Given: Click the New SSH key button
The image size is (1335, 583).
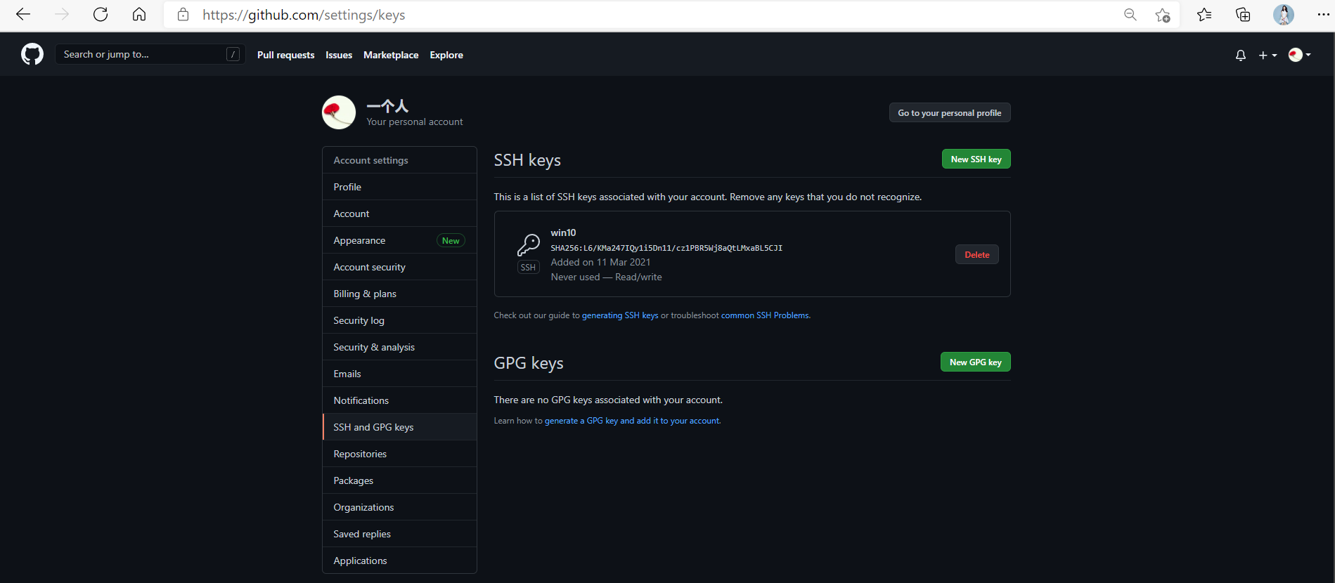Looking at the screenshot, I should [x=976, y=159].
